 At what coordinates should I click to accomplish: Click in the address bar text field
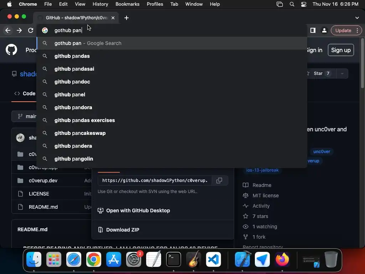click(x=172, y=30)
